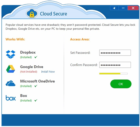Minimize the Cloud Secure window

tap(123, 8)
